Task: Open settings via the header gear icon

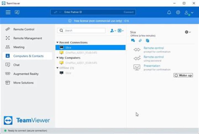Action: (x=178, y=12)
